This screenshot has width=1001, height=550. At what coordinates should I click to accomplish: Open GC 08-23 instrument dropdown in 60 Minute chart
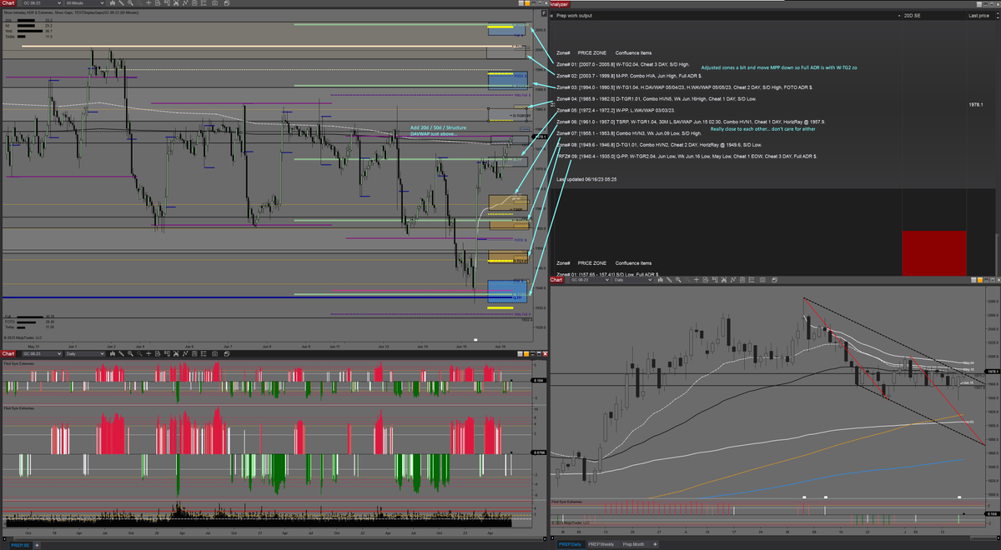[42, 3]
